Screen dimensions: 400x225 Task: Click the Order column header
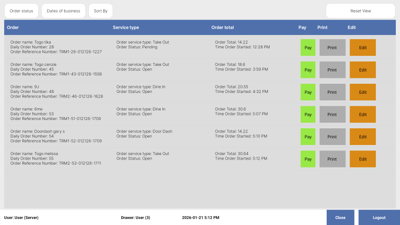tap(13, 27)
